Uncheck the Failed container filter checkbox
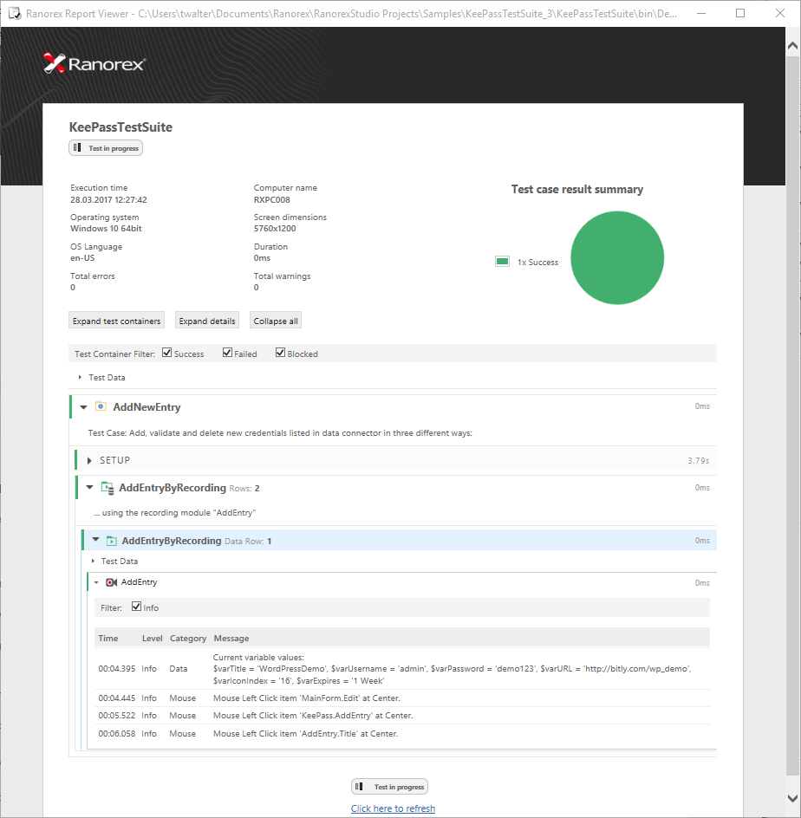 tap(227, 353)
